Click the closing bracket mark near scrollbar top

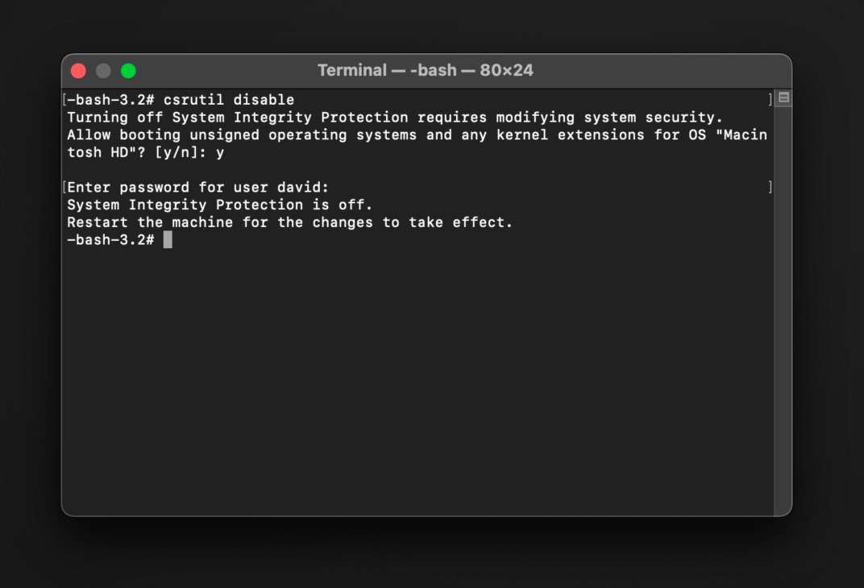769,99
